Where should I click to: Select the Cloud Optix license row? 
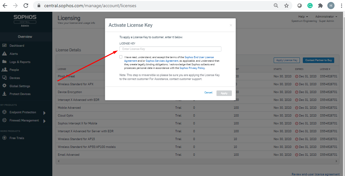[197, 116]
